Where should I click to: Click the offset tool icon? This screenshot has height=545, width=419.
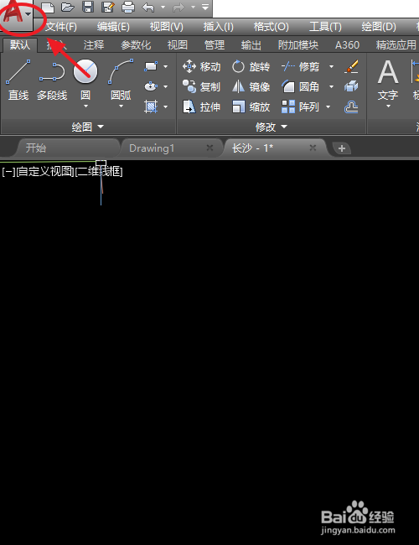(351, 106)
